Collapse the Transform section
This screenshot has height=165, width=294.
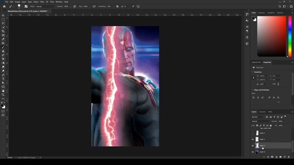point(252,72)
